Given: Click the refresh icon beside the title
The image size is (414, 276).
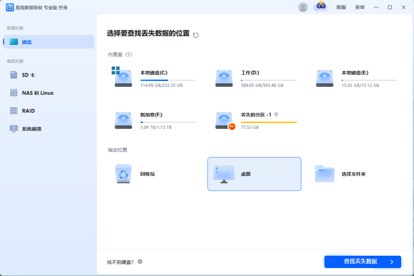Looking at the screenshot, I should tap(195, 35).
